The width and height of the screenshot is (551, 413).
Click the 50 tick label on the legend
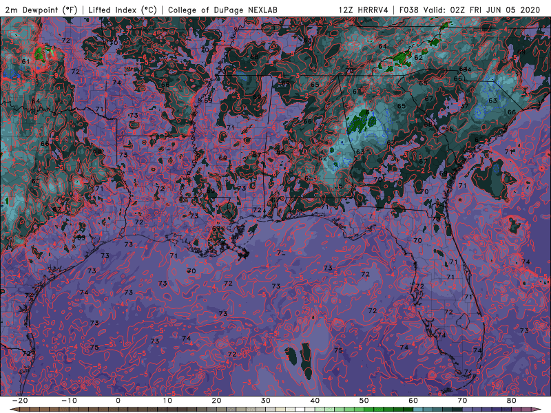pyautogui.click(x=364, y=401)
